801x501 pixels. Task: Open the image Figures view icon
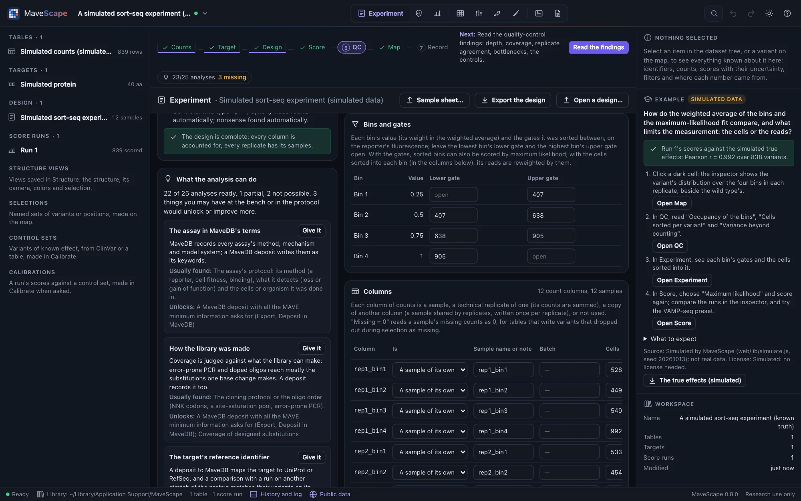[539, 13]
